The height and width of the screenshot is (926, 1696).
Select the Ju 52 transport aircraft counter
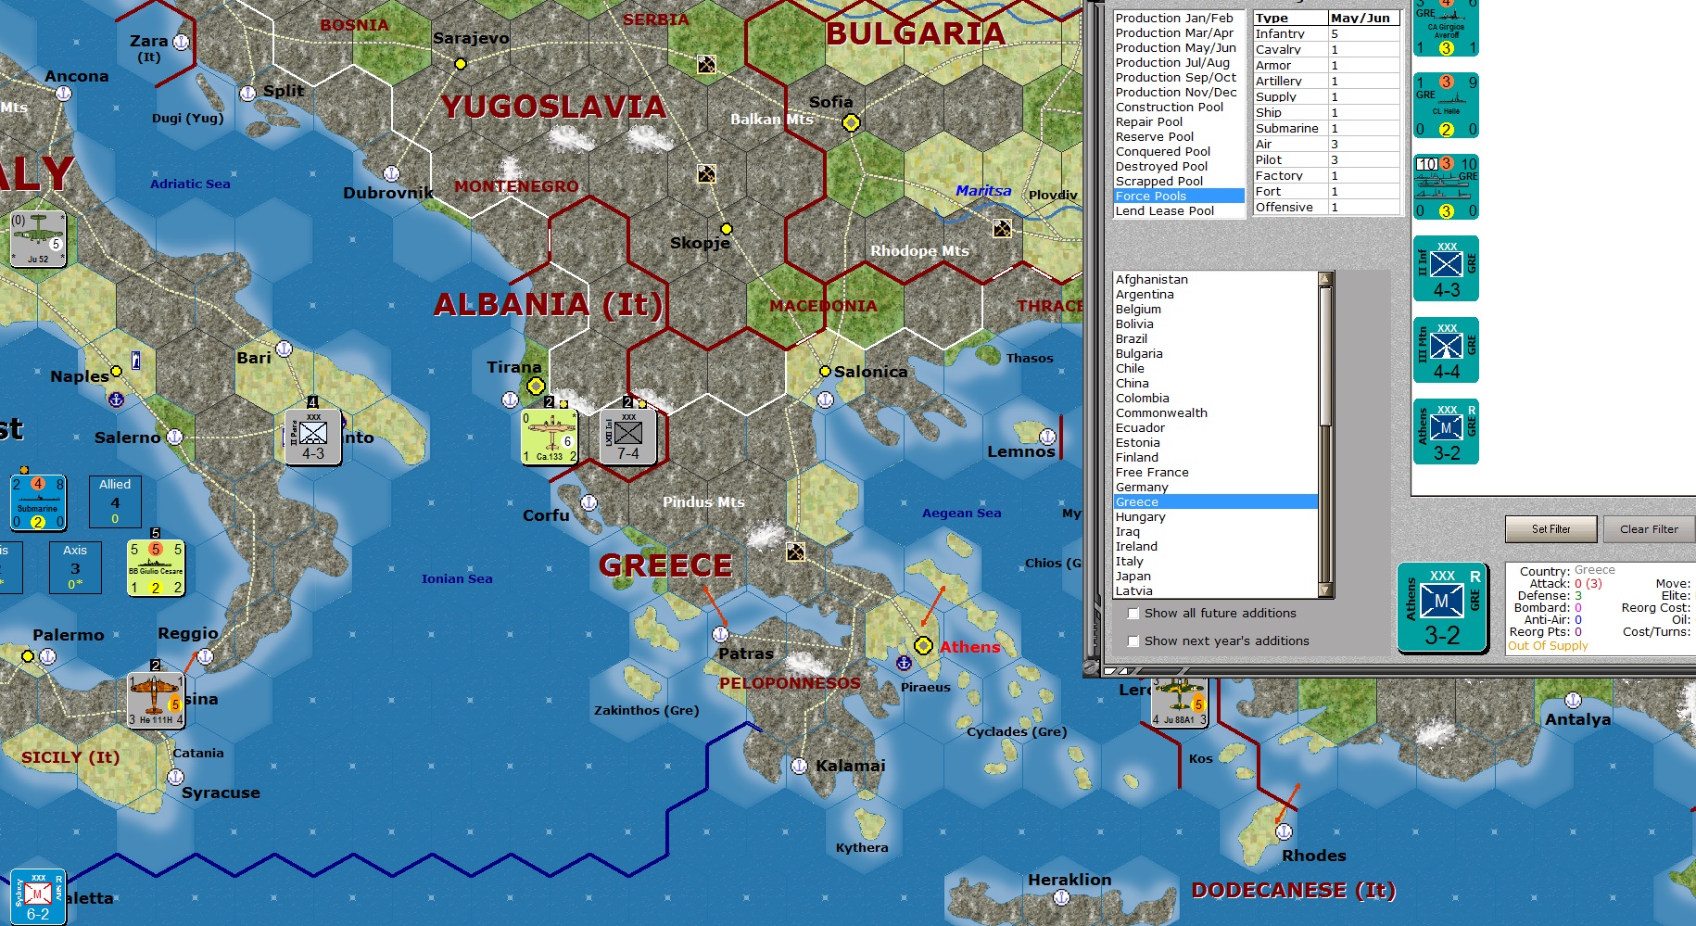pyautogui.click(x=38, y=239)
